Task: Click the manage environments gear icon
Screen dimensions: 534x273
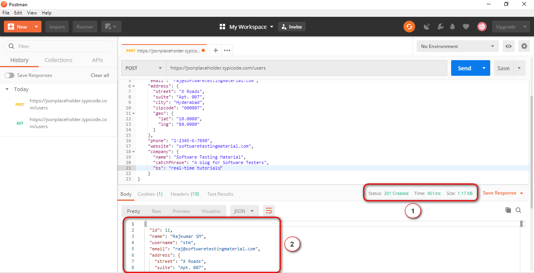Action: tap(524, 46)
